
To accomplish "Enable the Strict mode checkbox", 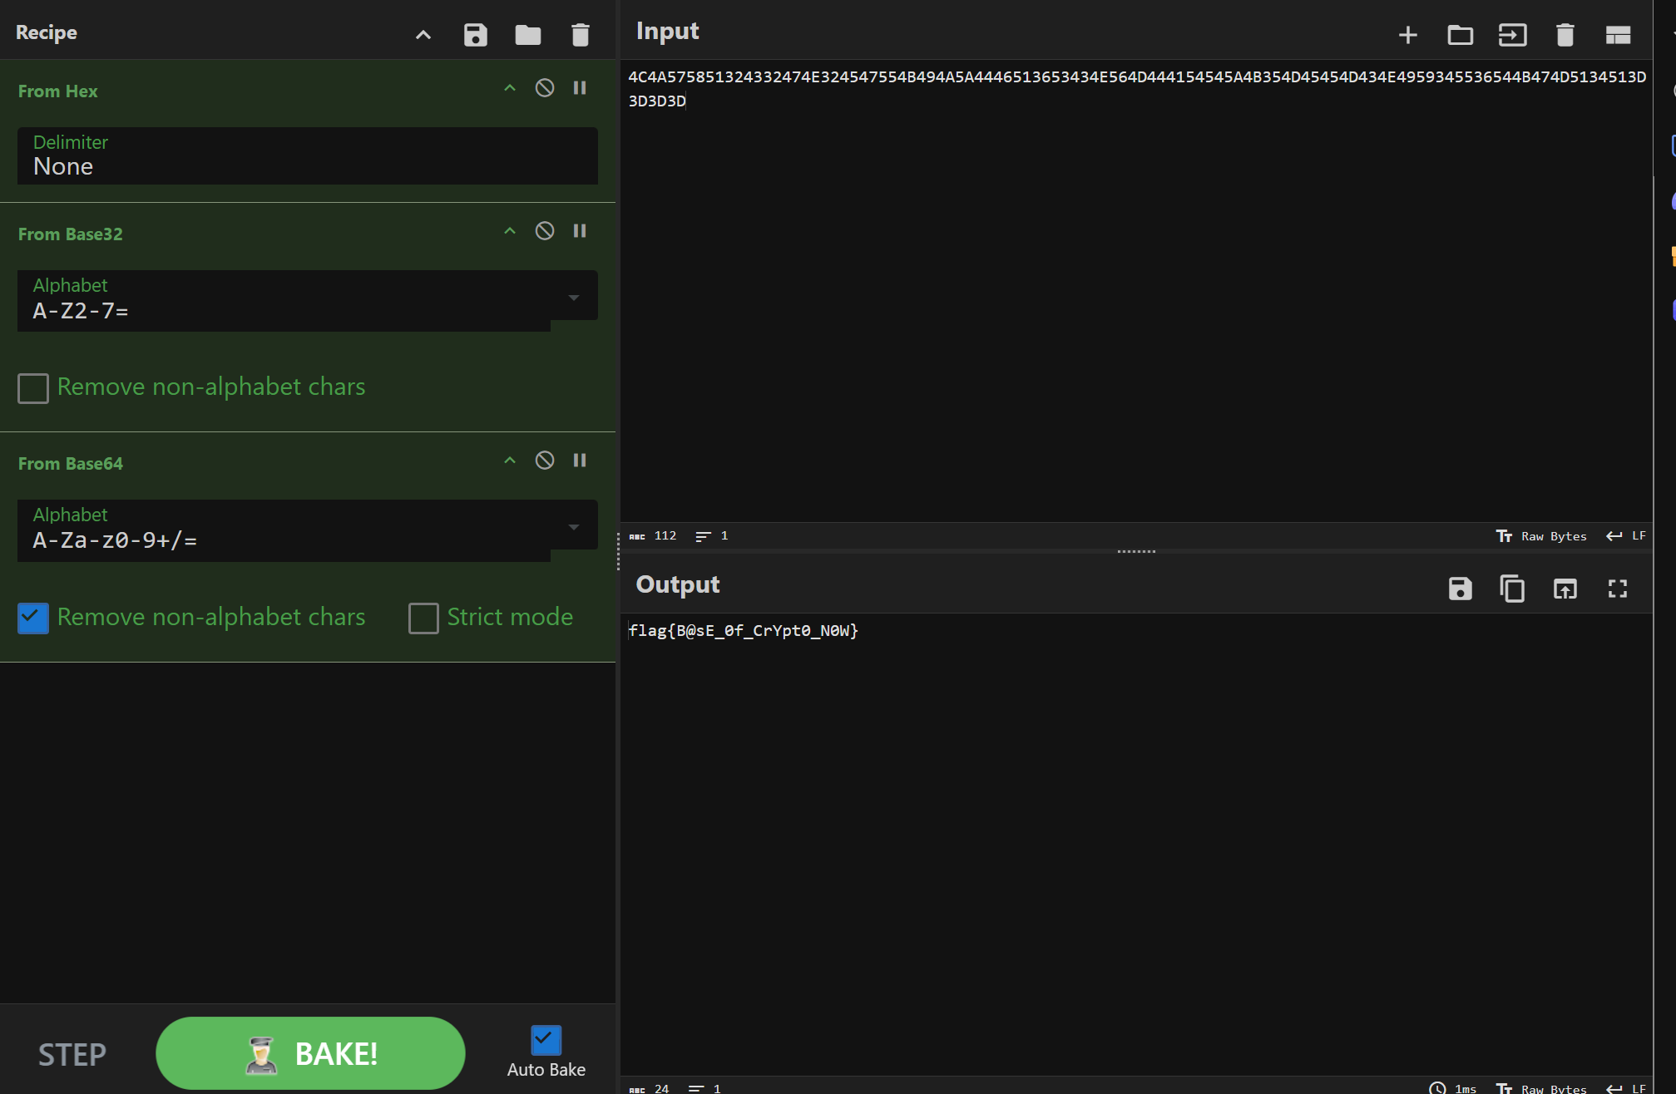I will (423, 618).
